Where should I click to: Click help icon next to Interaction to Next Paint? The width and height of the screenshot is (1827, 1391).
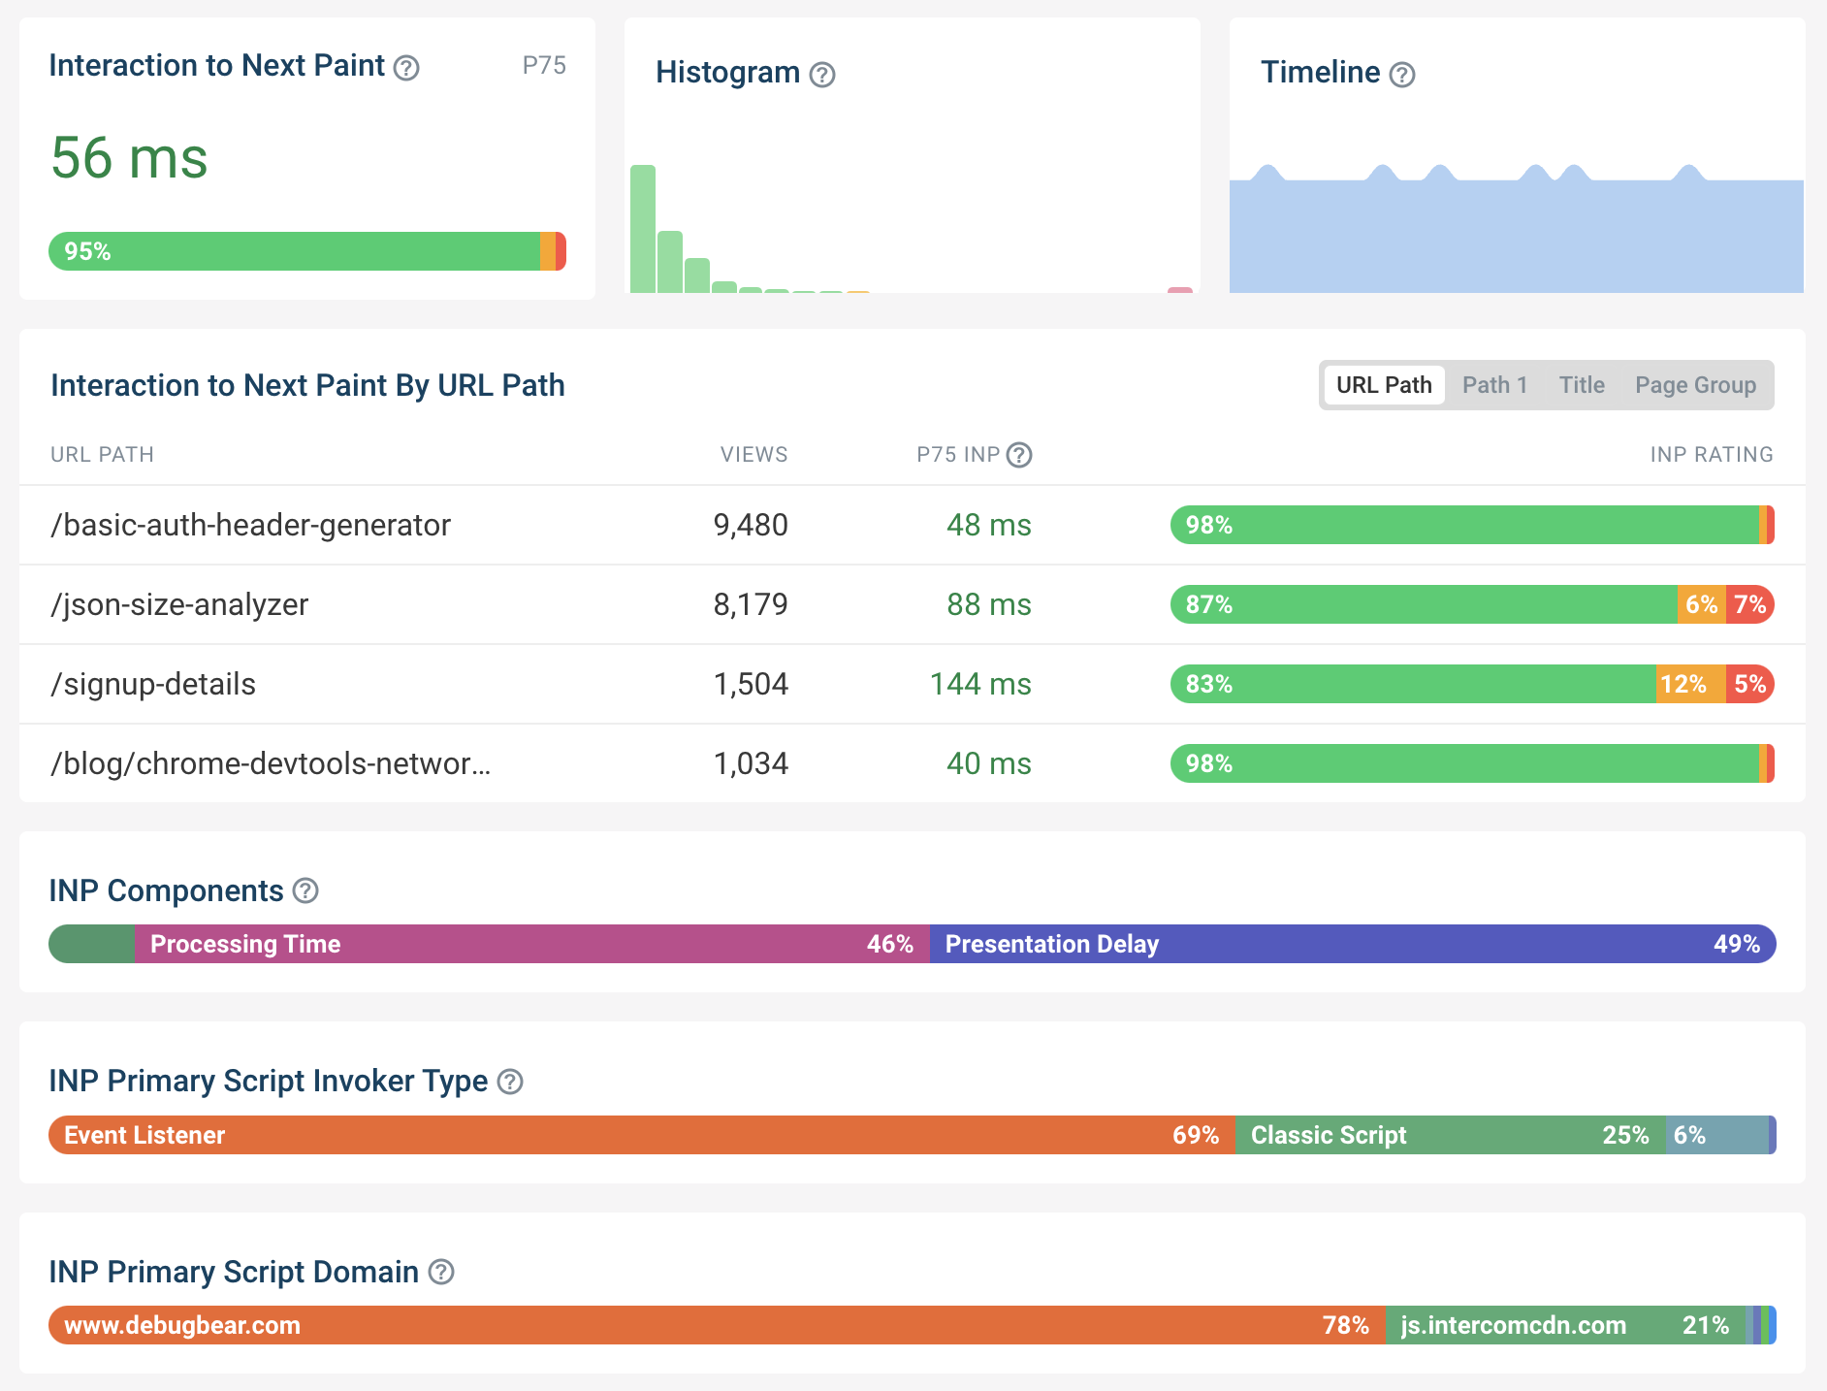click(x=406, y=68)
